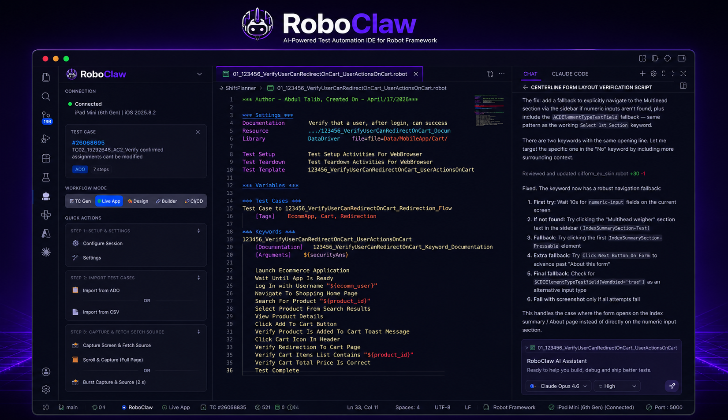The image size is (728, 420).
Task: Dismiss the Test Case card with its X
Action: [x=198, y=132]
